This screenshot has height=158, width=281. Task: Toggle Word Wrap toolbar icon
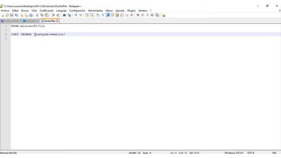click(98, 15)
